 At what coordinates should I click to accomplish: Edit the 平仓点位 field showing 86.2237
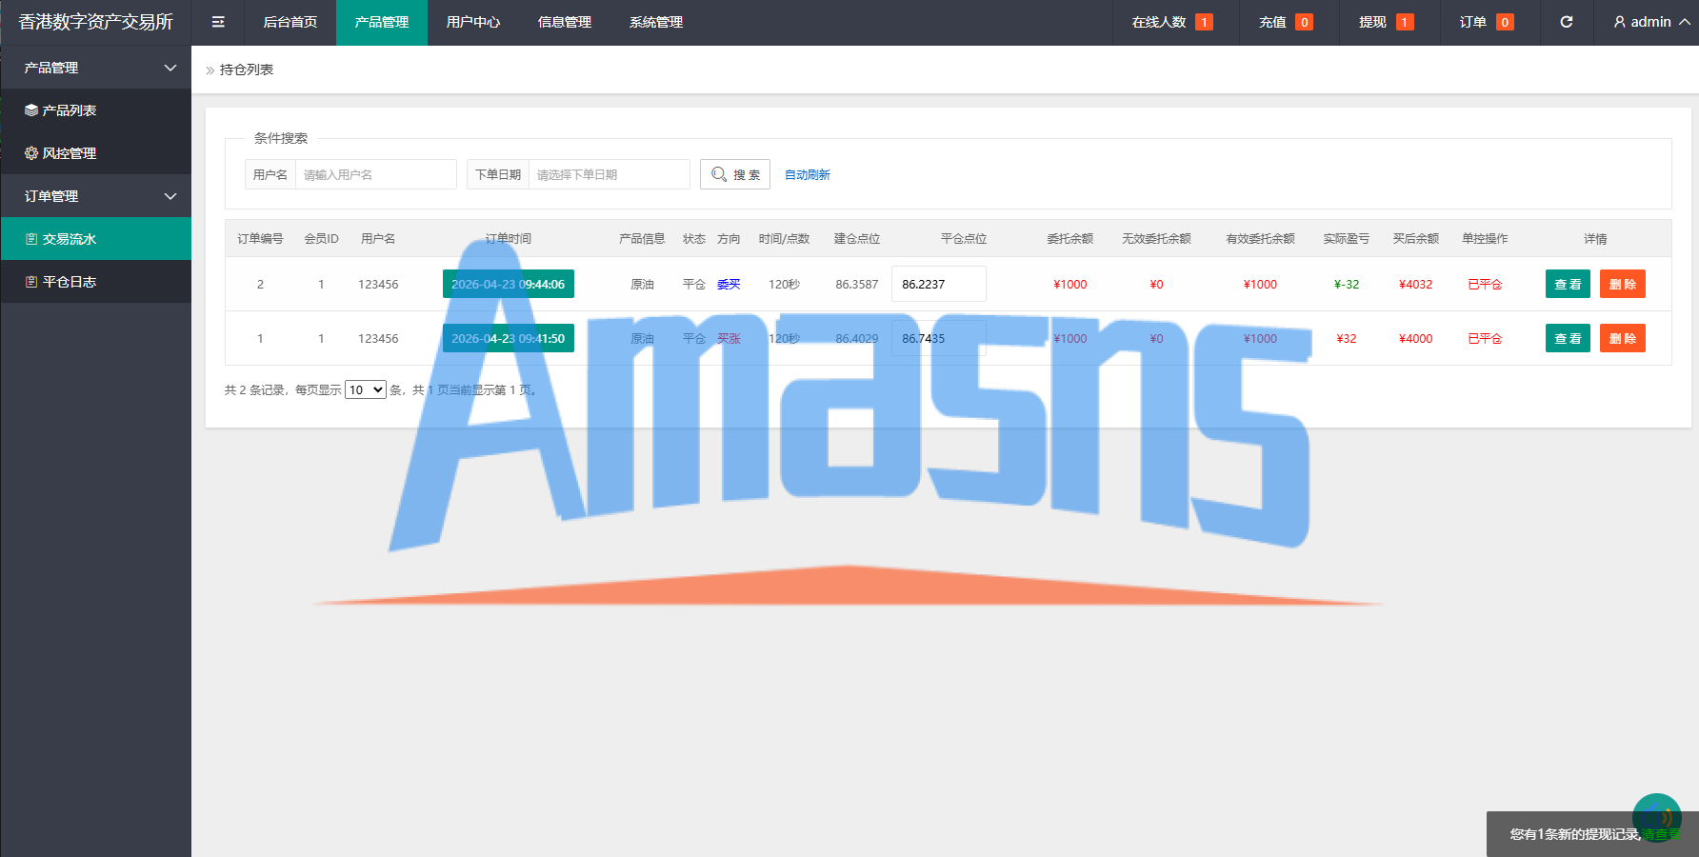939,284
